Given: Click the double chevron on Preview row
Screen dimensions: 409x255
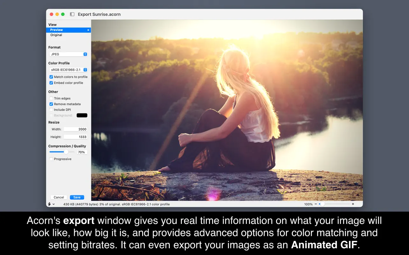Looking at the screenshot, I should point(88,30).
